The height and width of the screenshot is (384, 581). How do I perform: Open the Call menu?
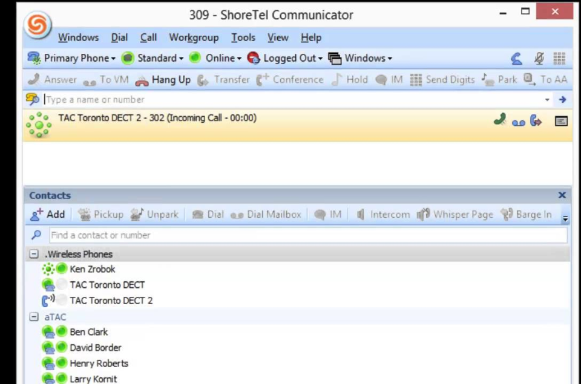point(148,37)
